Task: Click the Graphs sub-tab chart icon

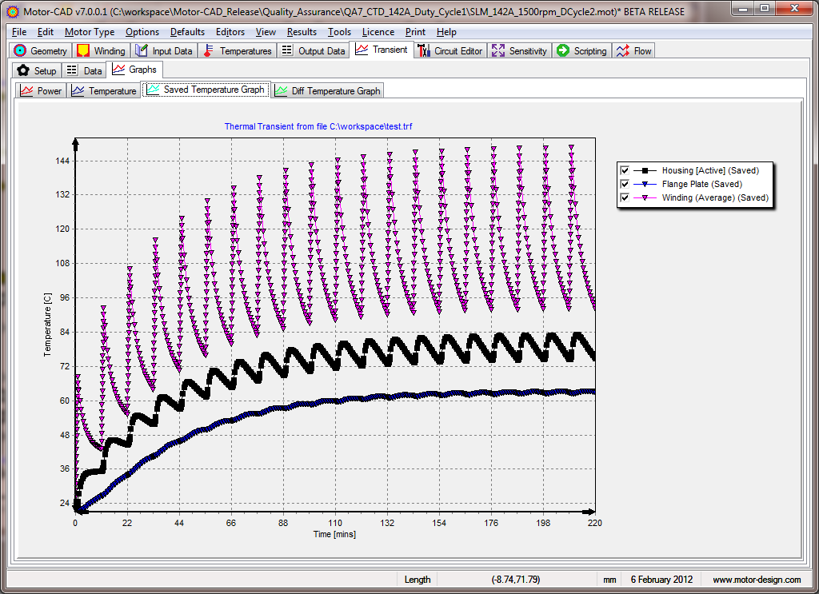Action: coord(118,69)
